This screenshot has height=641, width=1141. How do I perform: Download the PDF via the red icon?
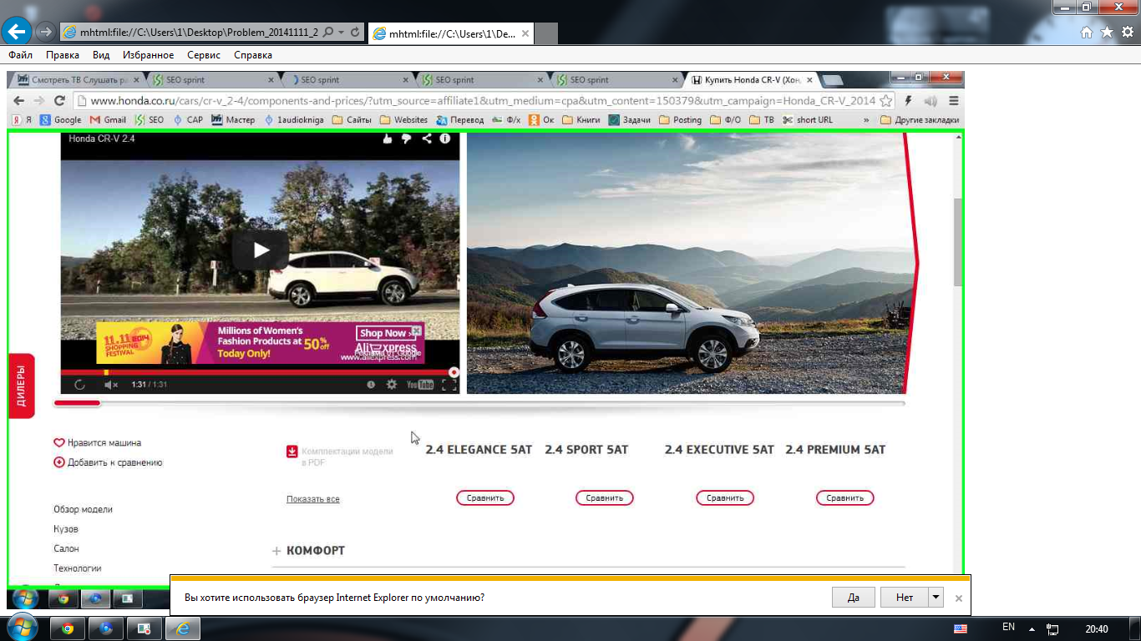click(292, 452)
